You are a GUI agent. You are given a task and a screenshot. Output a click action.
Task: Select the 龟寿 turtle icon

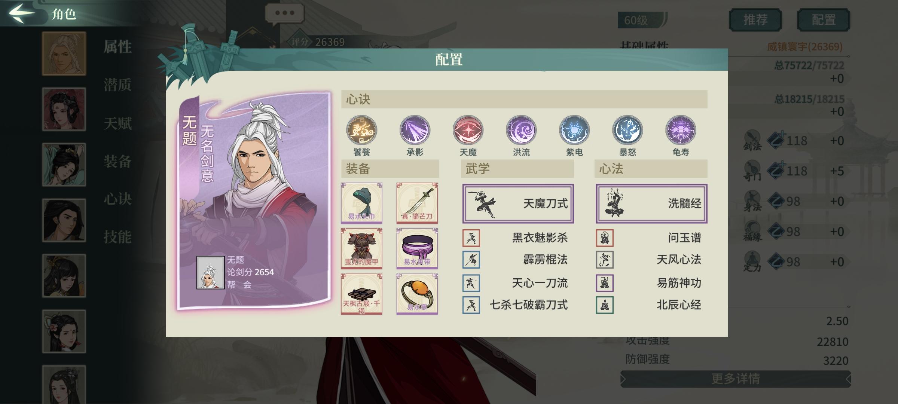tap(680, 130)
